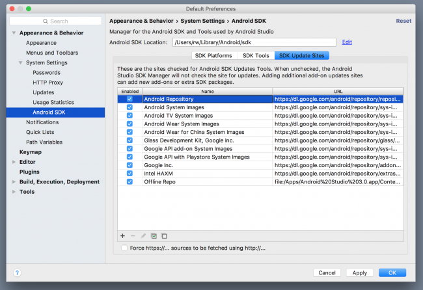Click the Reset link at top right
This screenshot has width=423, height=290.
(x=403, y=21)
